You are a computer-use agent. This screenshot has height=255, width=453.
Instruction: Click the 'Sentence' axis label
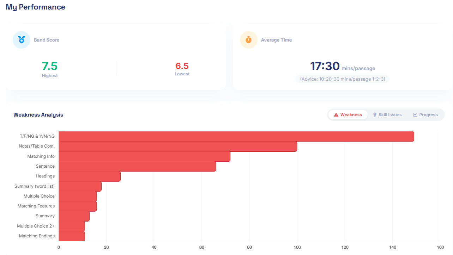[x=45, y=166]
